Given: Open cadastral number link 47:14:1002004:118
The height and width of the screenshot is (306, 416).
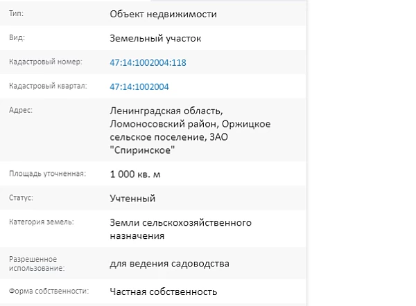Looking at the screenshot, I should click(x=148, y=62).
